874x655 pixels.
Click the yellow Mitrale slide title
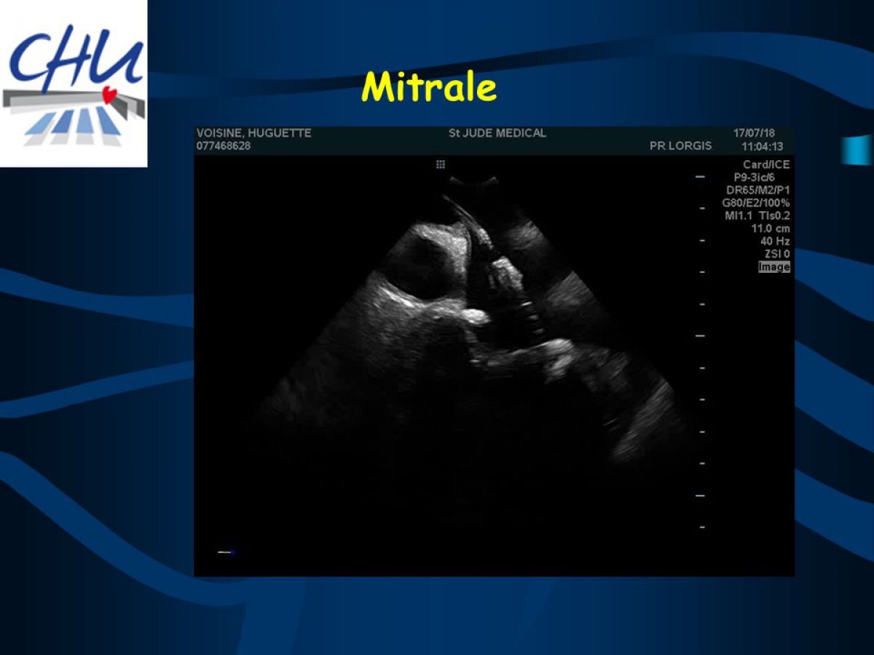click(x=429, y=87)
